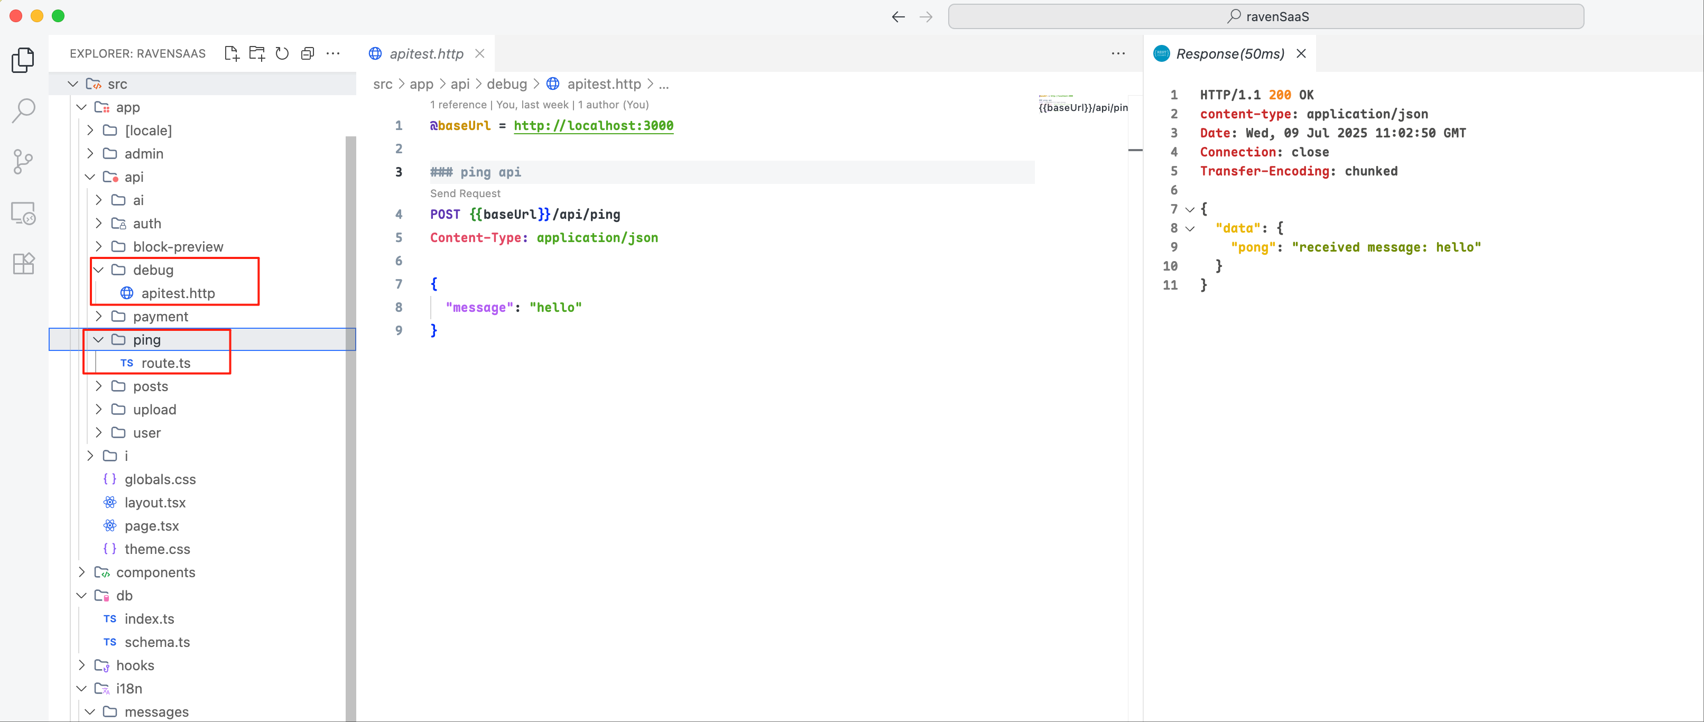
Task: Open globals.css file
Action: point(160,479)
